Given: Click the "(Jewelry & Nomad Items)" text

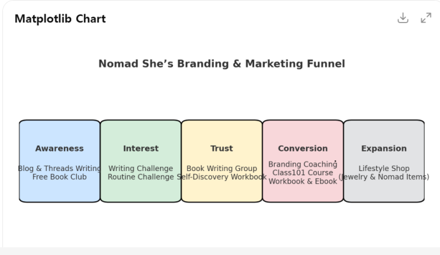Looking at the screenshot, I should [384, 177].
